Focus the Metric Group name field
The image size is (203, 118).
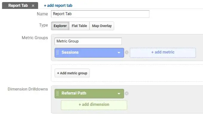(88, 41)
